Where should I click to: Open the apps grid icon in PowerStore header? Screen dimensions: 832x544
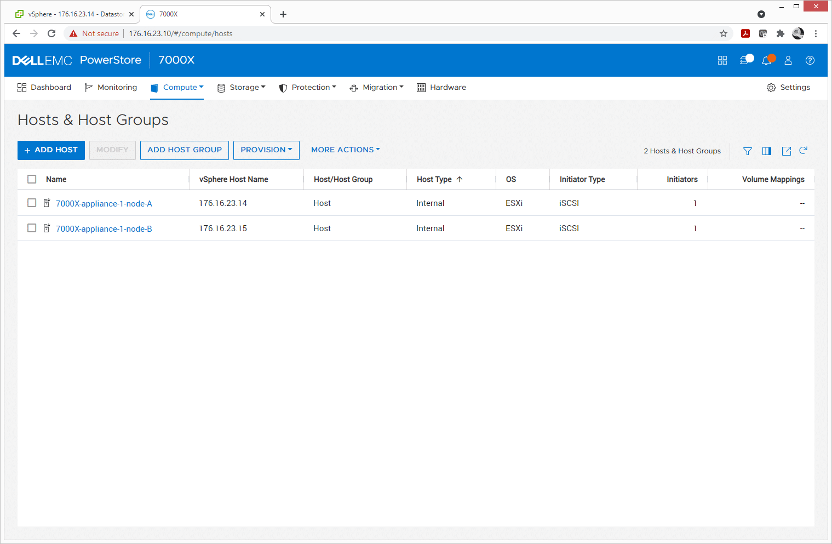(722, 60)
